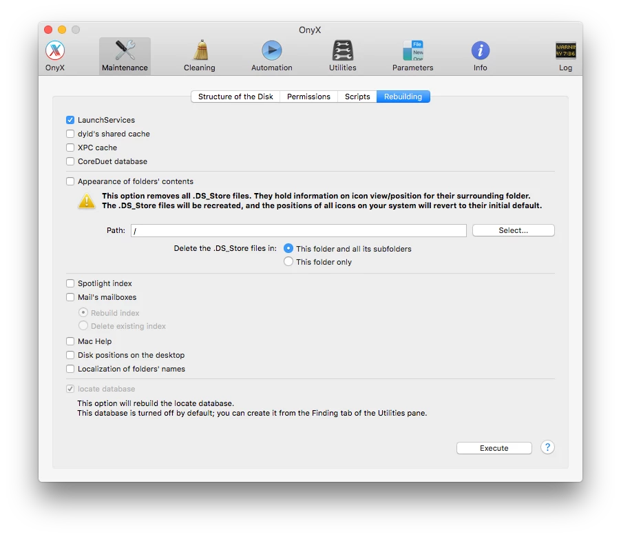Click the Execute button
Viewport: 621px width, 537px height.
[494, 448]
